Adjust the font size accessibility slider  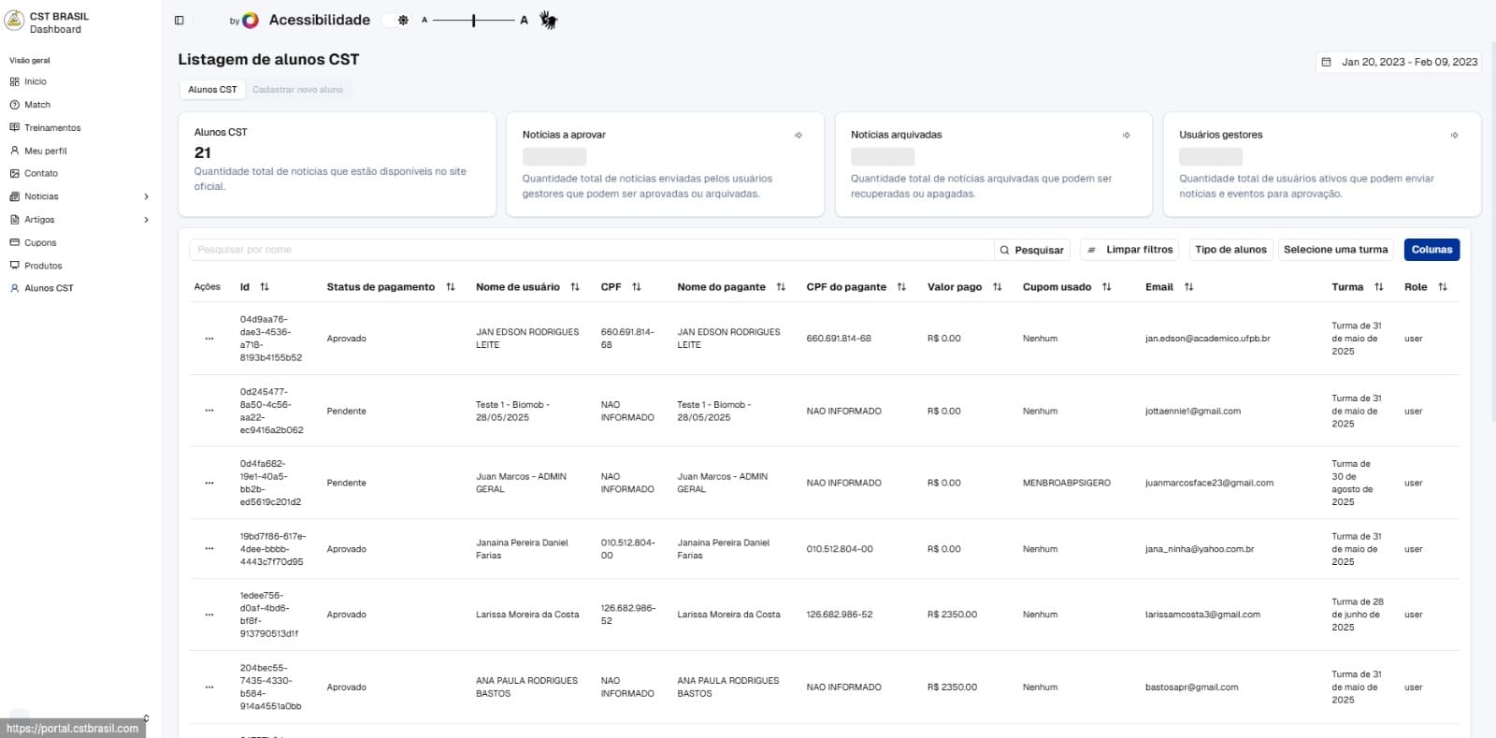474,20
